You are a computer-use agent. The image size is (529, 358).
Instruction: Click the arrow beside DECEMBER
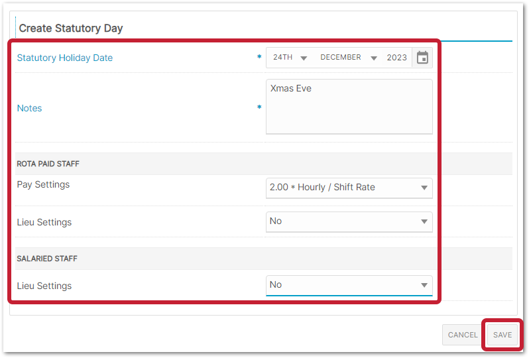point(374,58)
